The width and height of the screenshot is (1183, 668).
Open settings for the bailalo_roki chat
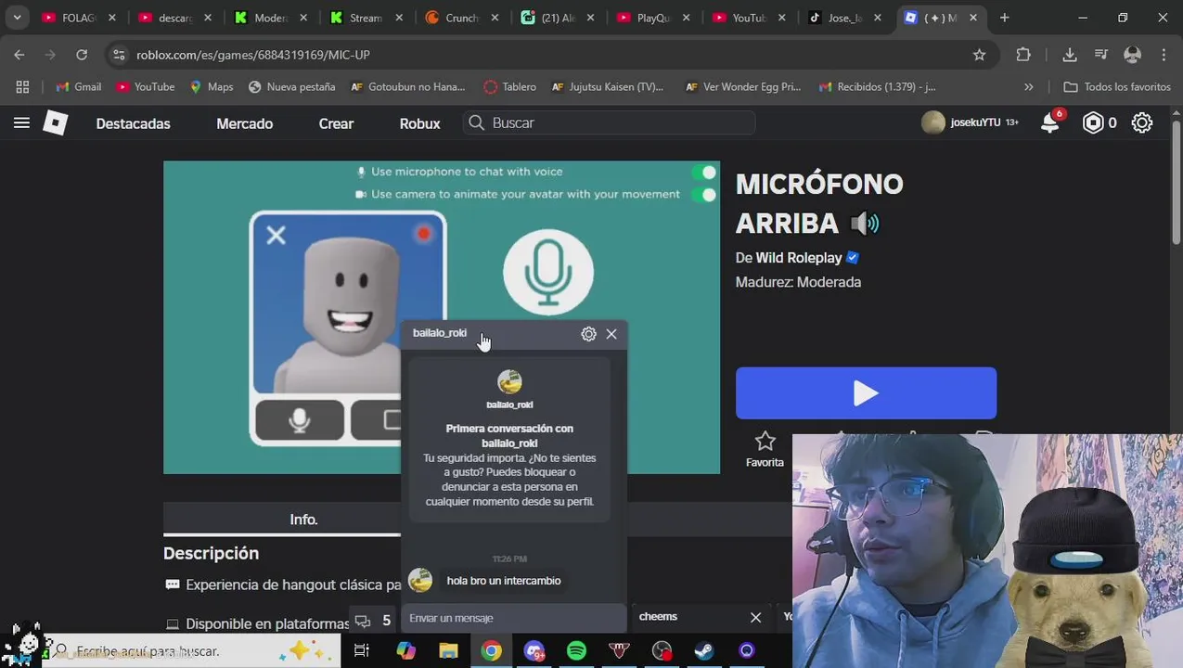tap(588, 334)
